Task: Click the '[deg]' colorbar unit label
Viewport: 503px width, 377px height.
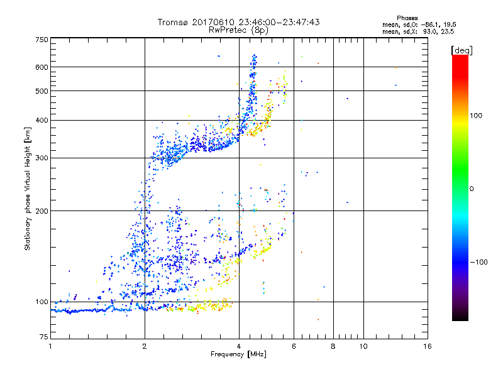Action: click(x=462, y=50)
